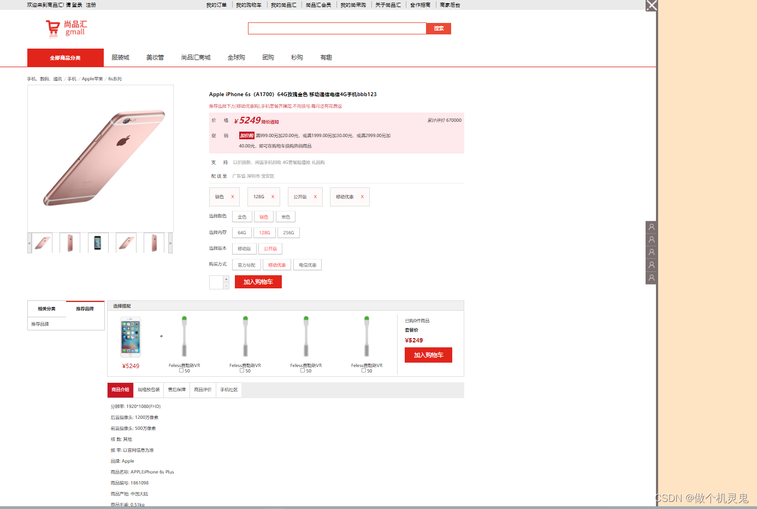The height and width of the screenshot is (509, 757).
Task: Select the fourth angled phone thumbnail
Action: [x=126, y=243]
